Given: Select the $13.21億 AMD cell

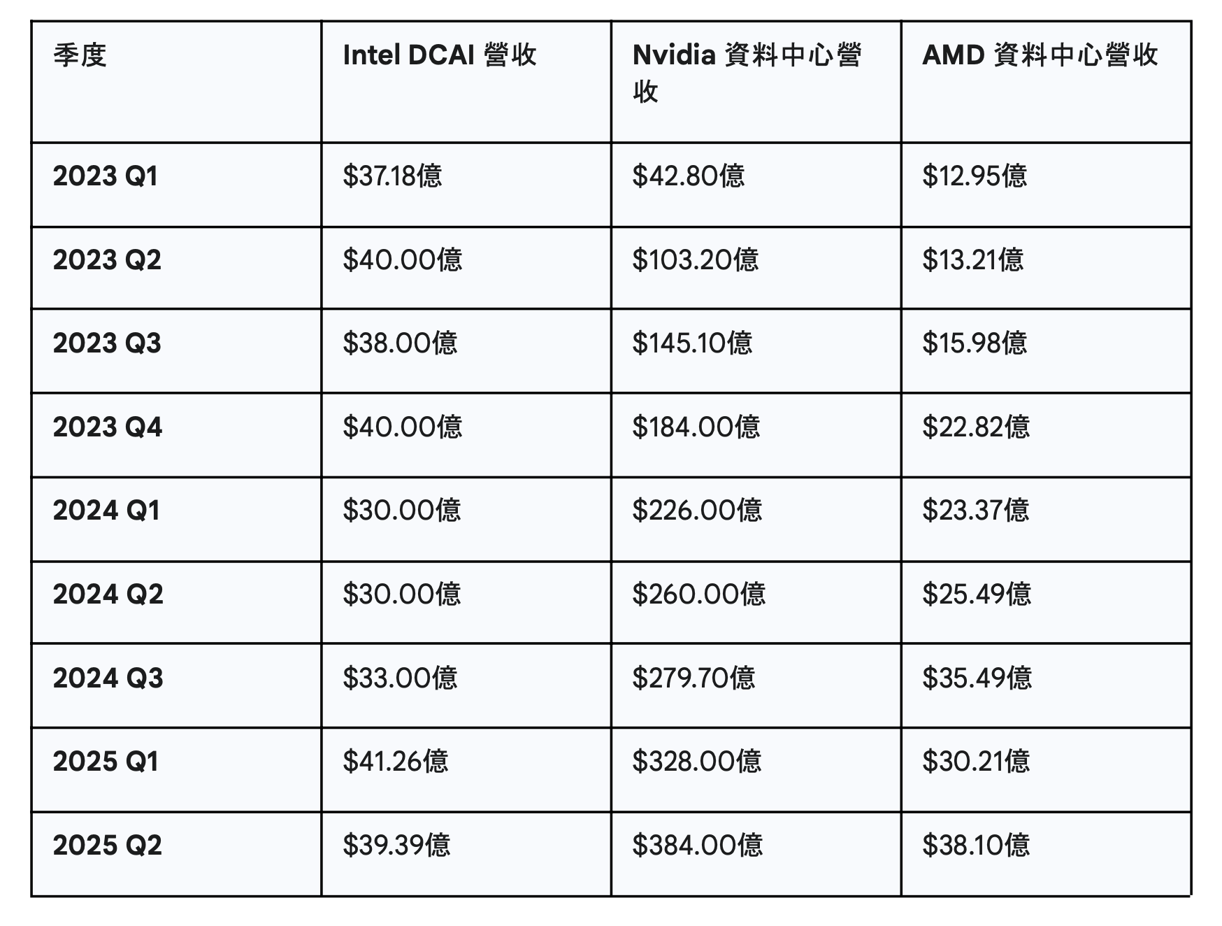Looking at the screenshot, I should click(x=1046, y=268).
